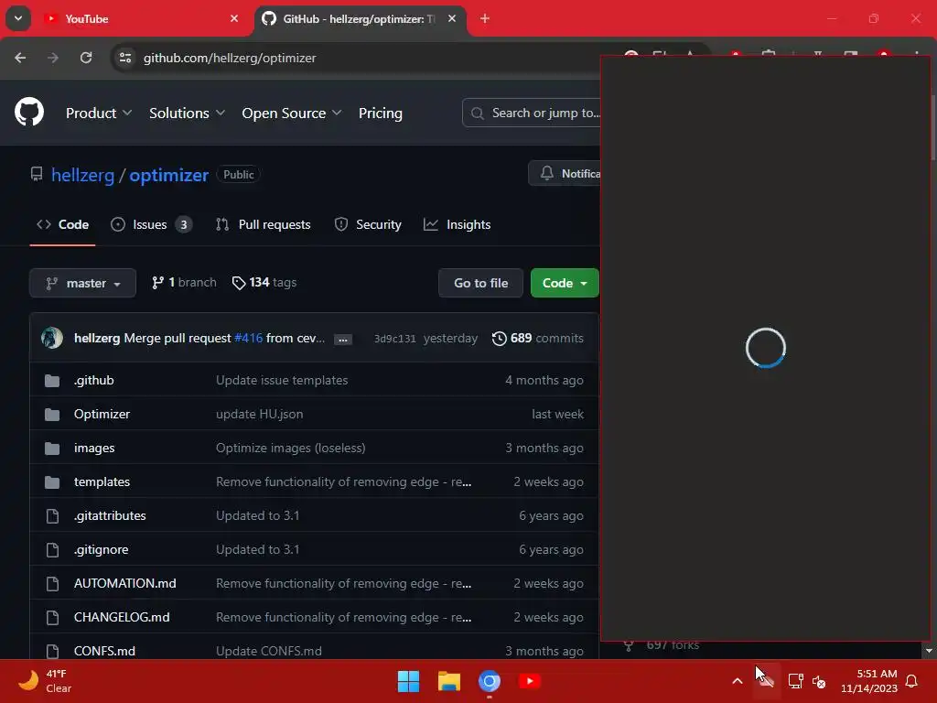Select the Code tab

(x=63, y=225)
